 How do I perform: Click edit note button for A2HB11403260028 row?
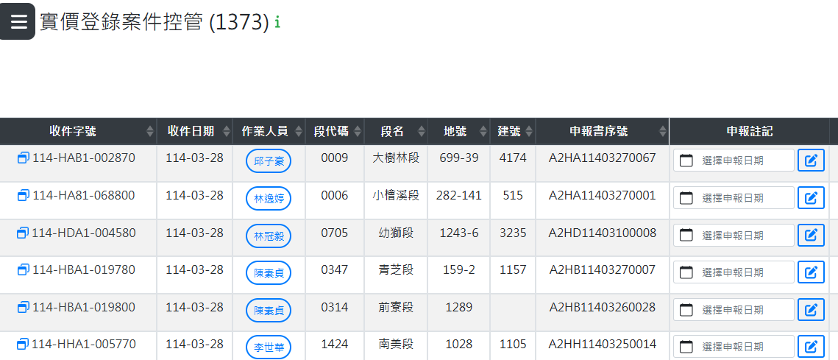(x=811, y=310)
